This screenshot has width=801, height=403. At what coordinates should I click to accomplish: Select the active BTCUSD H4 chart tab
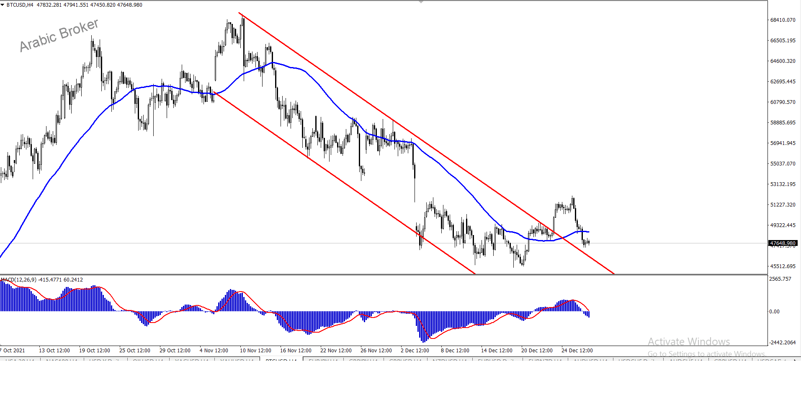(281, 359)
